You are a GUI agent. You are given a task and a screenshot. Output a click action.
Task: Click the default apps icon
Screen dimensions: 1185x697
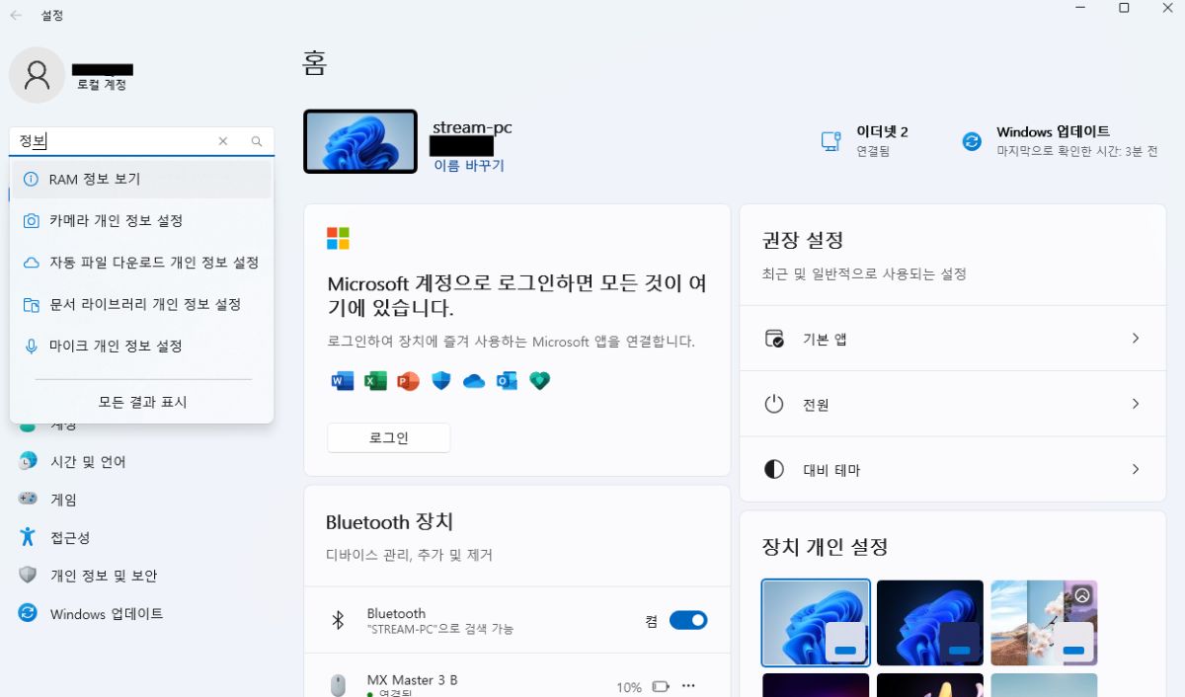coord(774,339)
